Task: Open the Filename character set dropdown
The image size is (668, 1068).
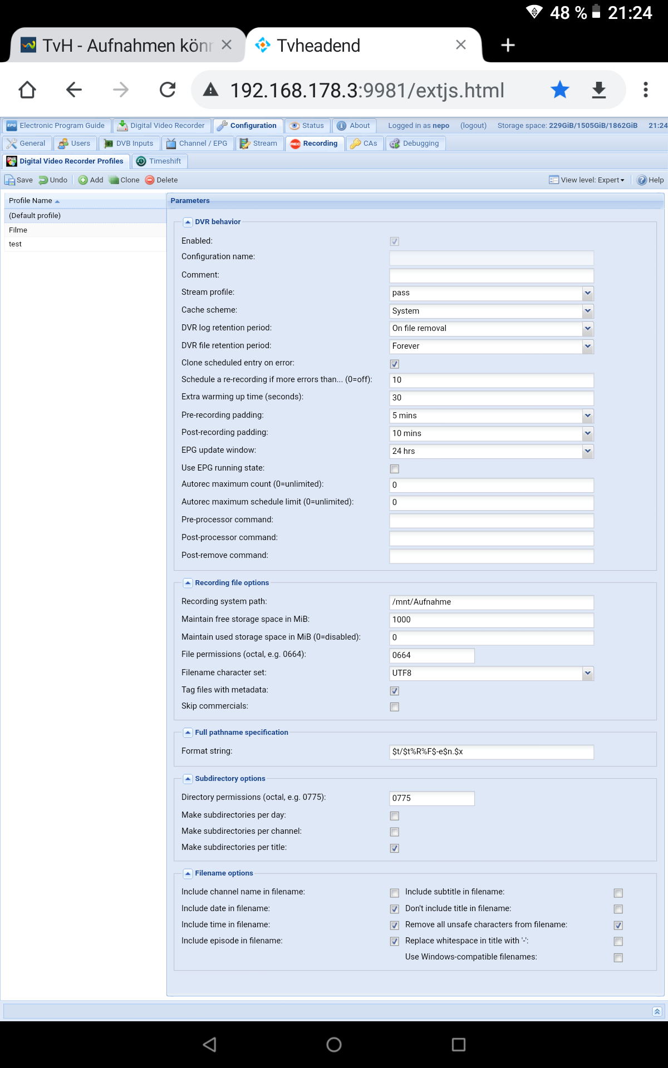Action: point(588,673)
